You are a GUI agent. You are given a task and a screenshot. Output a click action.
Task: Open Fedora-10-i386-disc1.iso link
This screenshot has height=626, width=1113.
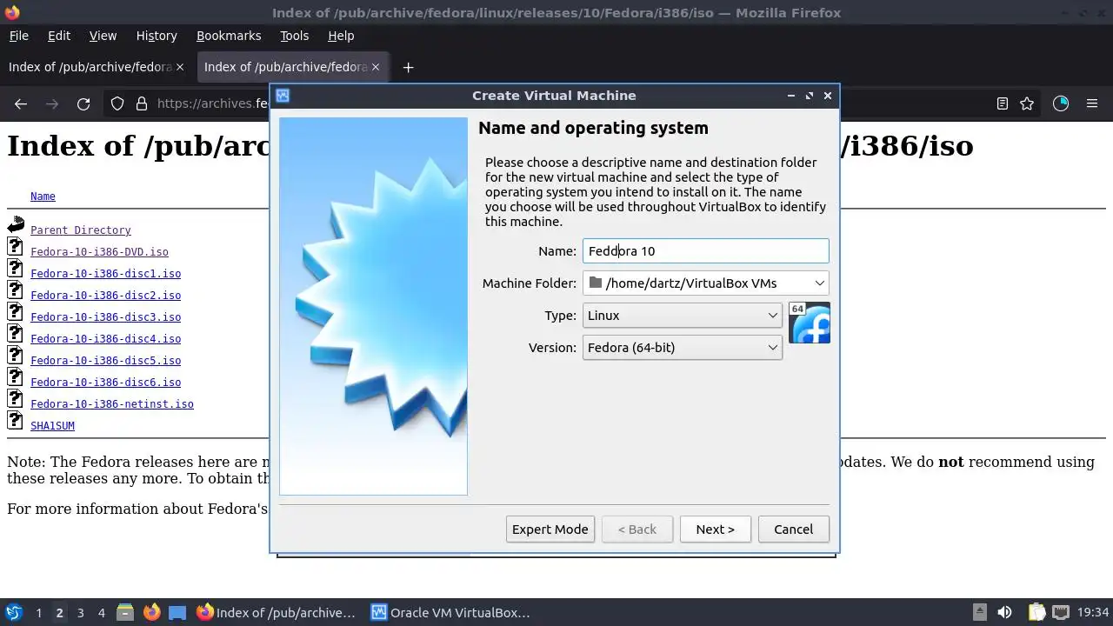[x=106, y=274]
